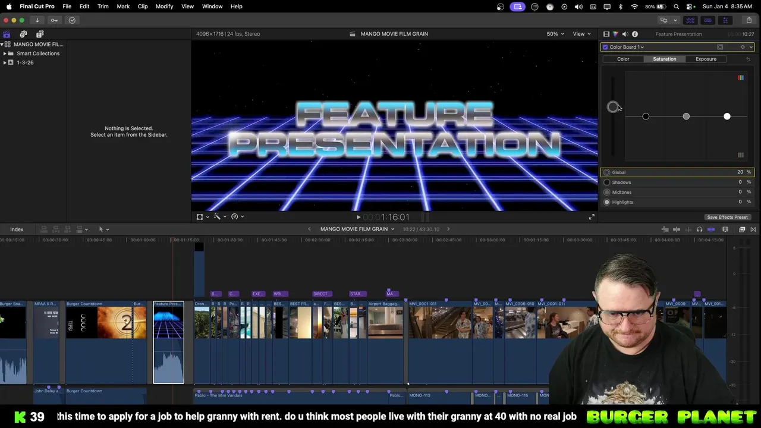Expand the MANGO MOVIE FIL... library triangle
The width and height of the screenshot is (761, 428).
click(x=2, y=45)
